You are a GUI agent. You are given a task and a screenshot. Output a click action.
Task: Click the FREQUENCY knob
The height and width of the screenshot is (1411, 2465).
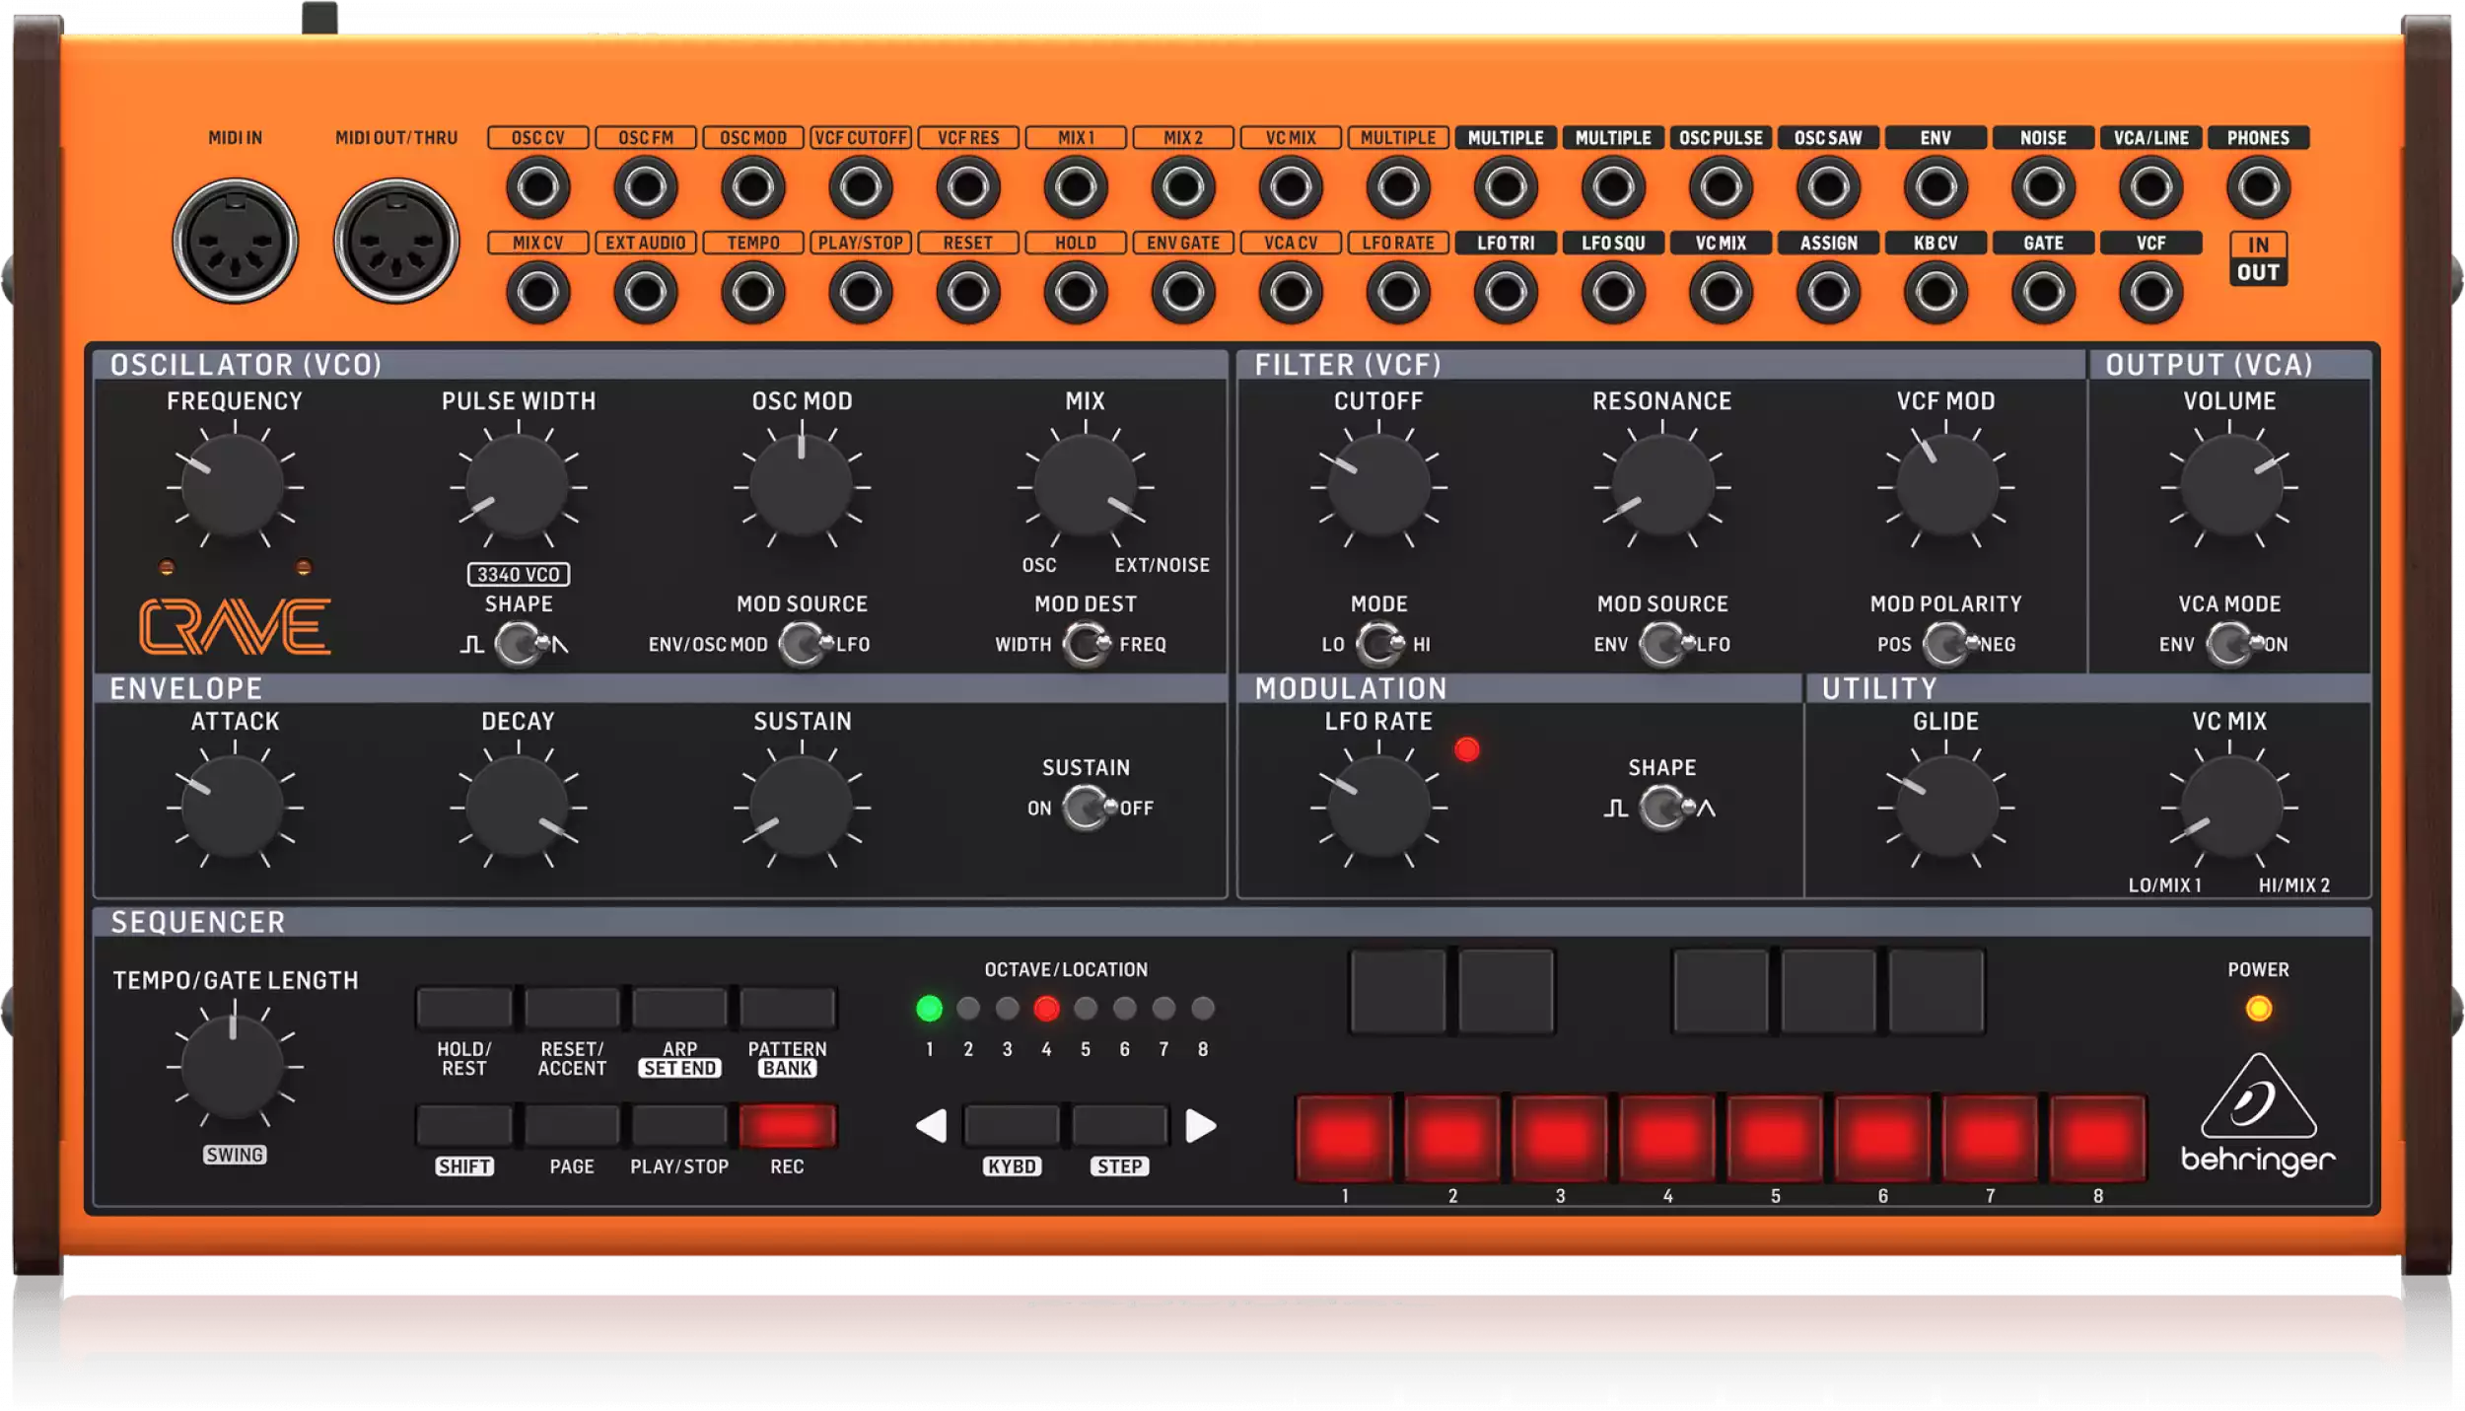coord(234,486)
